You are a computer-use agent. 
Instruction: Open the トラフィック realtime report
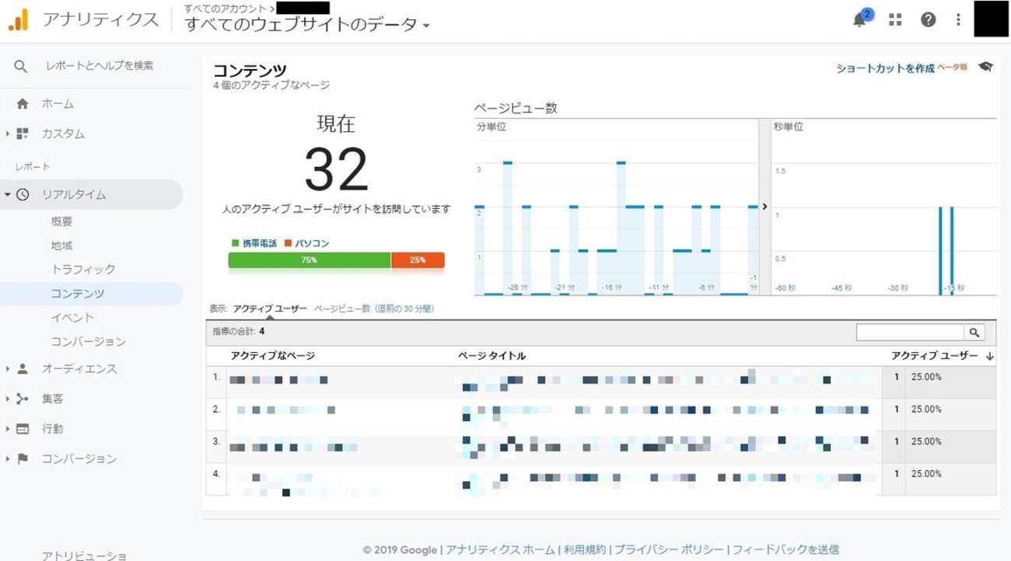pos(83,270)
